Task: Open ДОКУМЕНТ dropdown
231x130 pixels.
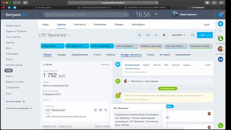Action: coord(178,35)
